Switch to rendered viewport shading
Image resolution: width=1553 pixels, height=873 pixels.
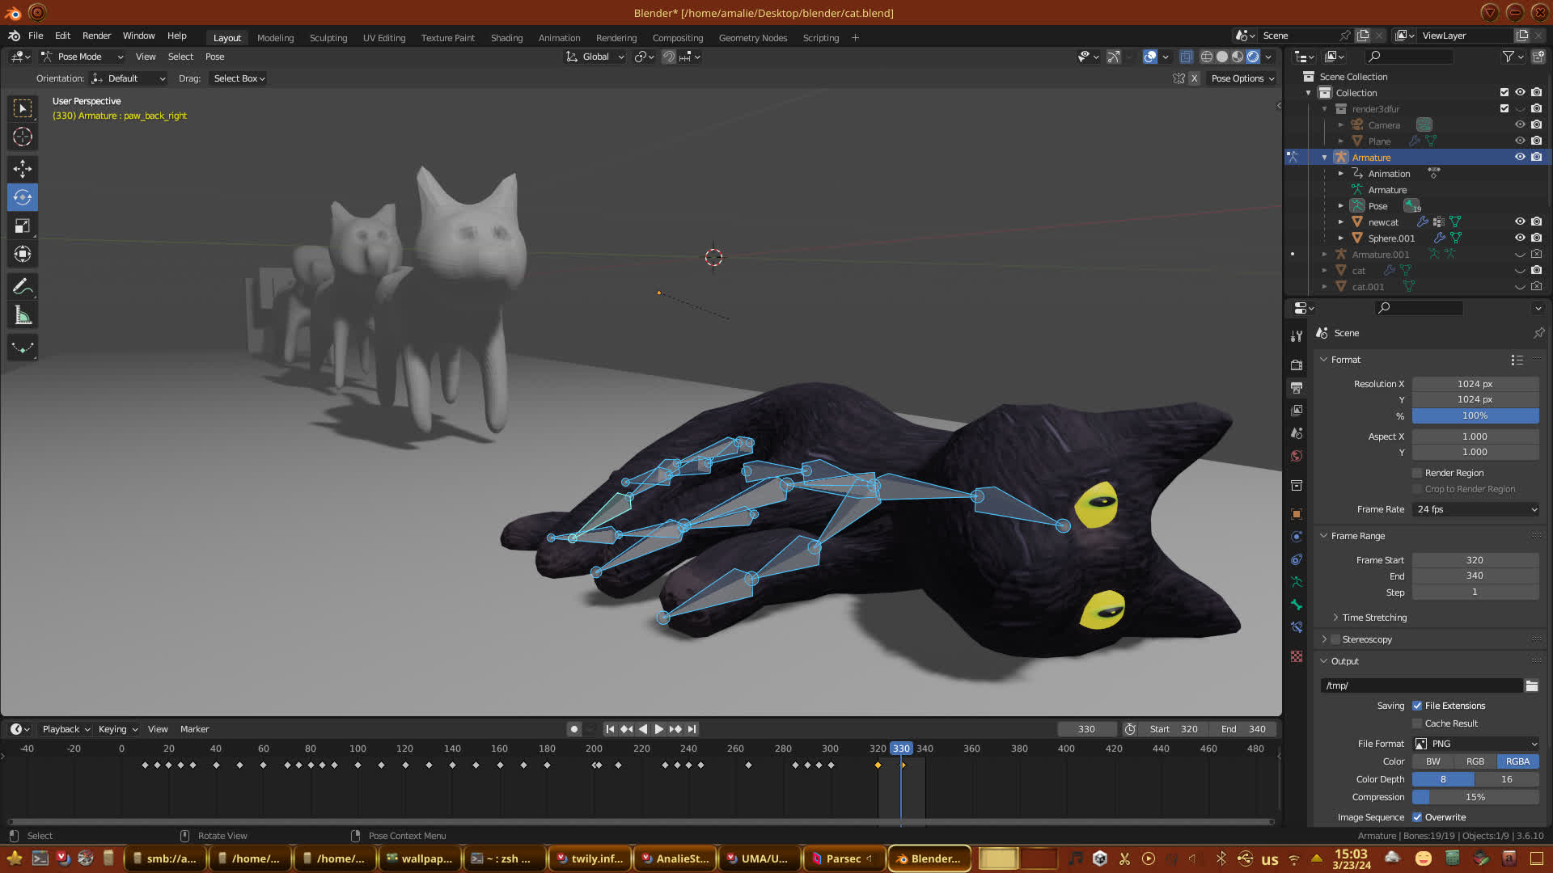(1253, 57)
